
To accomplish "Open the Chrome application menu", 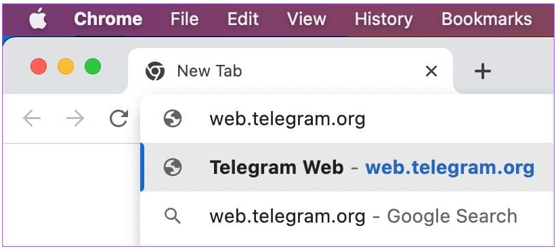I will (x=108, y=19).
